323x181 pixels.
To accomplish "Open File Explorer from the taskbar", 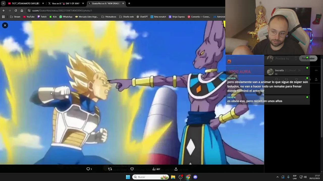I will [173, 177].
